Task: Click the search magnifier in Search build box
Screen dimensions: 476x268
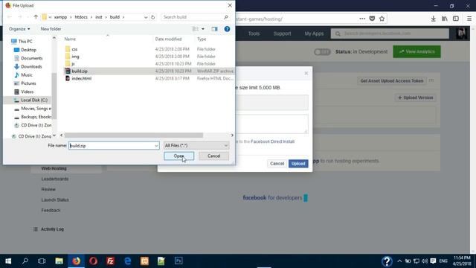Action: (226, 17)
